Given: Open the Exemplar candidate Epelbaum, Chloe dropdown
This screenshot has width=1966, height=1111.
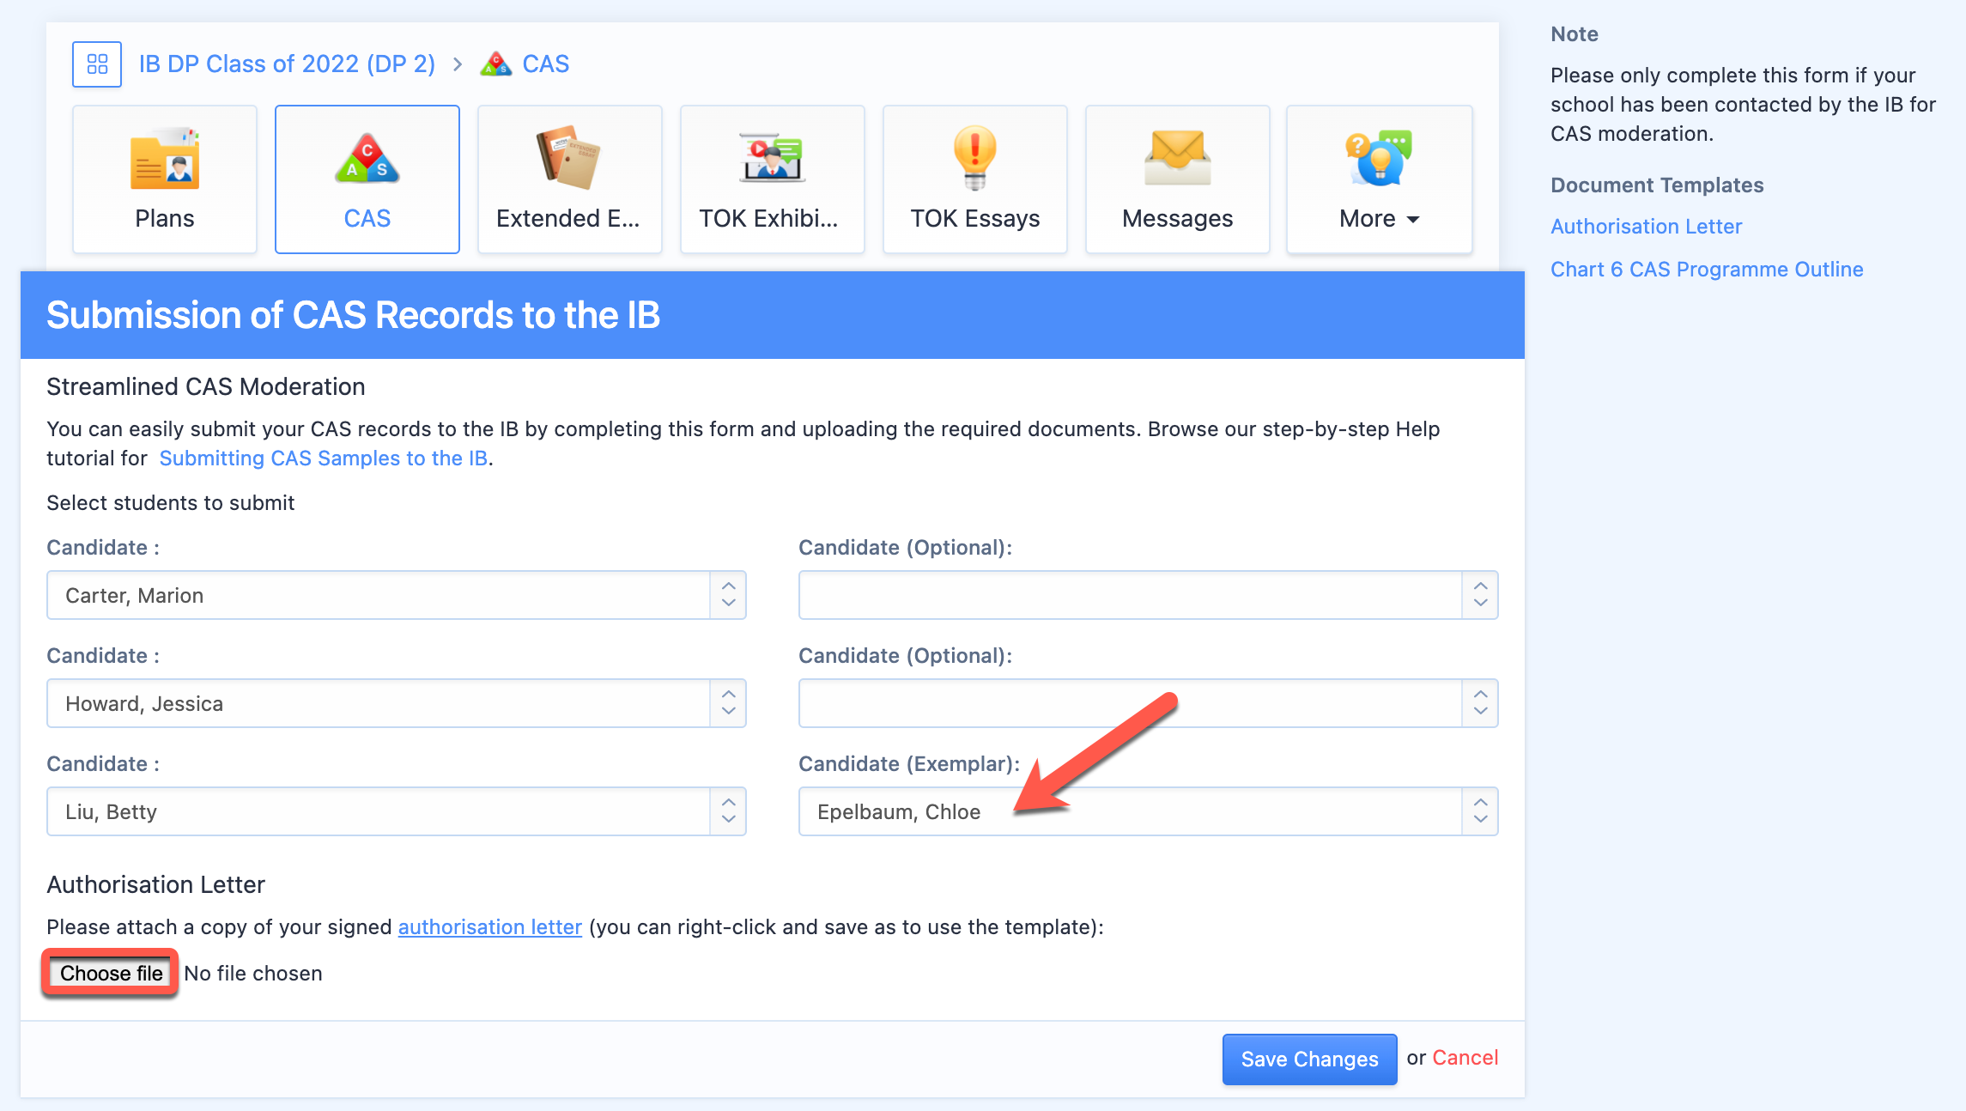Looking at the screenshot, I should tap(1148, 811).
